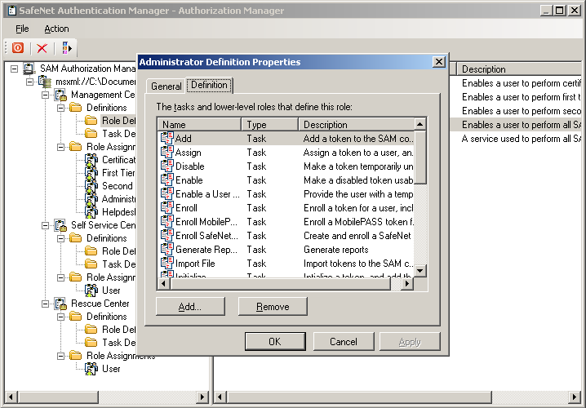586x408 pixels.
Task: Click Management Center Definitions folder icon
Action: pos(75,108)
